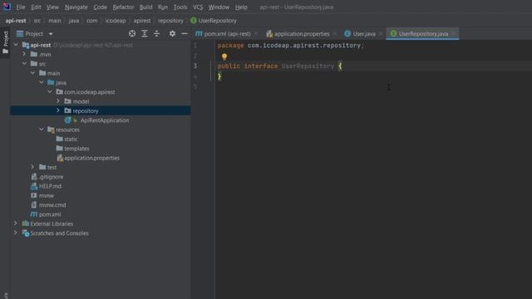Image resolution: width=532 pixels, height=299 pixels.
Task: Click the IntelliJ IDEA logo icon
Action: (x=7, y=7)
